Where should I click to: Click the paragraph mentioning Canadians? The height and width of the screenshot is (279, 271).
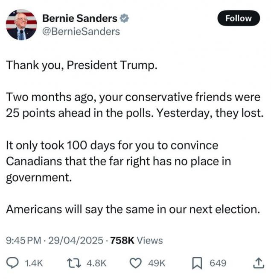click(119, 162)
